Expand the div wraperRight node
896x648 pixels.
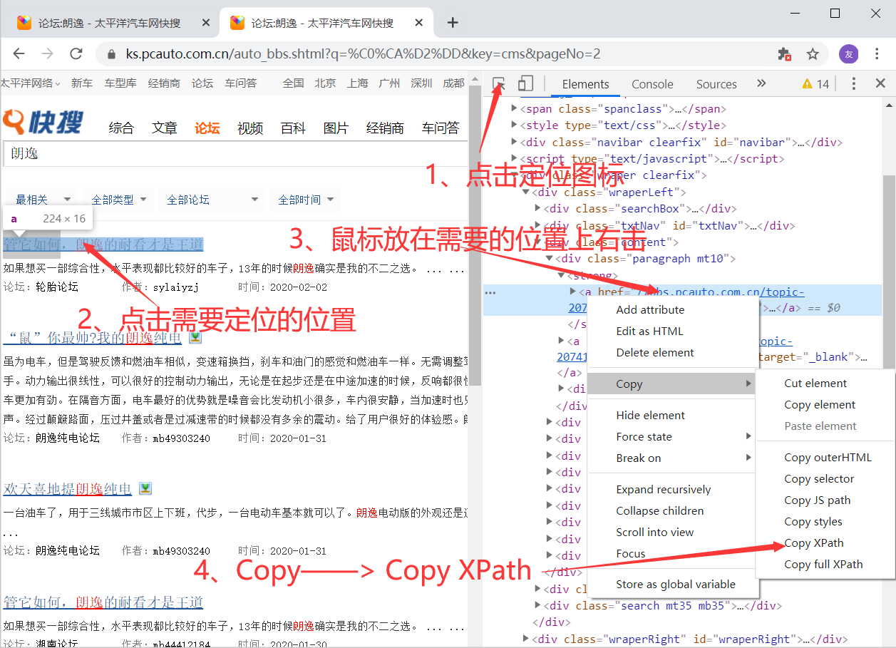[x=526, y=639]
